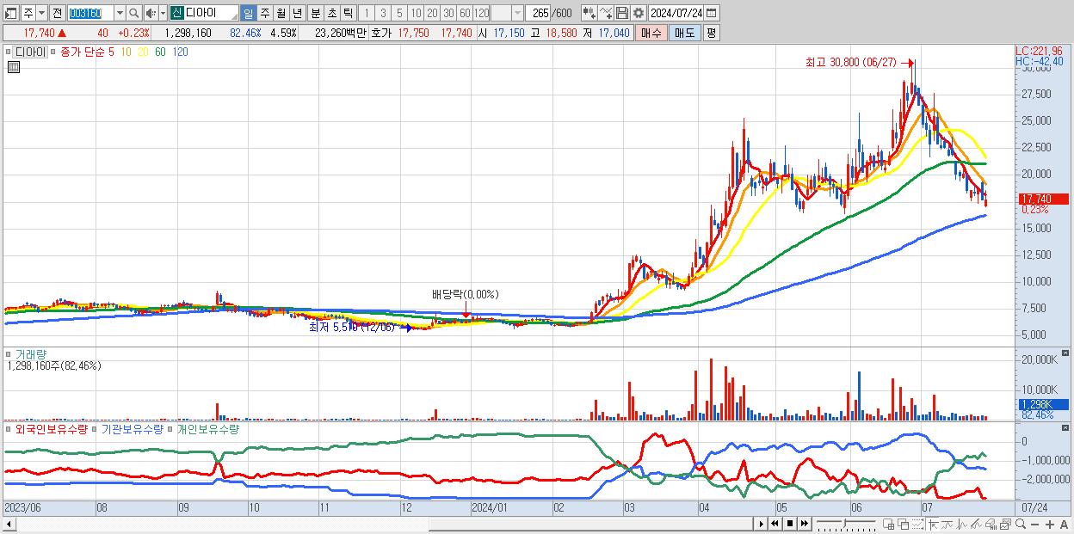Close the volume panel with its X
This screenshot has height=534, width=1074.
pos(1066,353)
